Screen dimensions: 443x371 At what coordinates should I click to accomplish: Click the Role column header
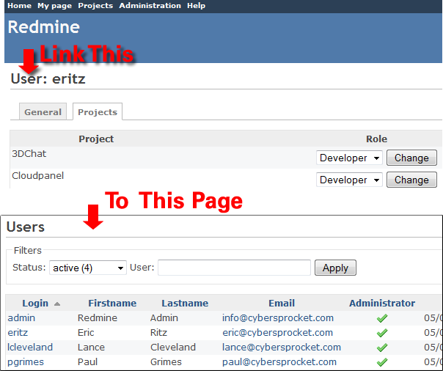pyautogui.click(x=376, y=139)
